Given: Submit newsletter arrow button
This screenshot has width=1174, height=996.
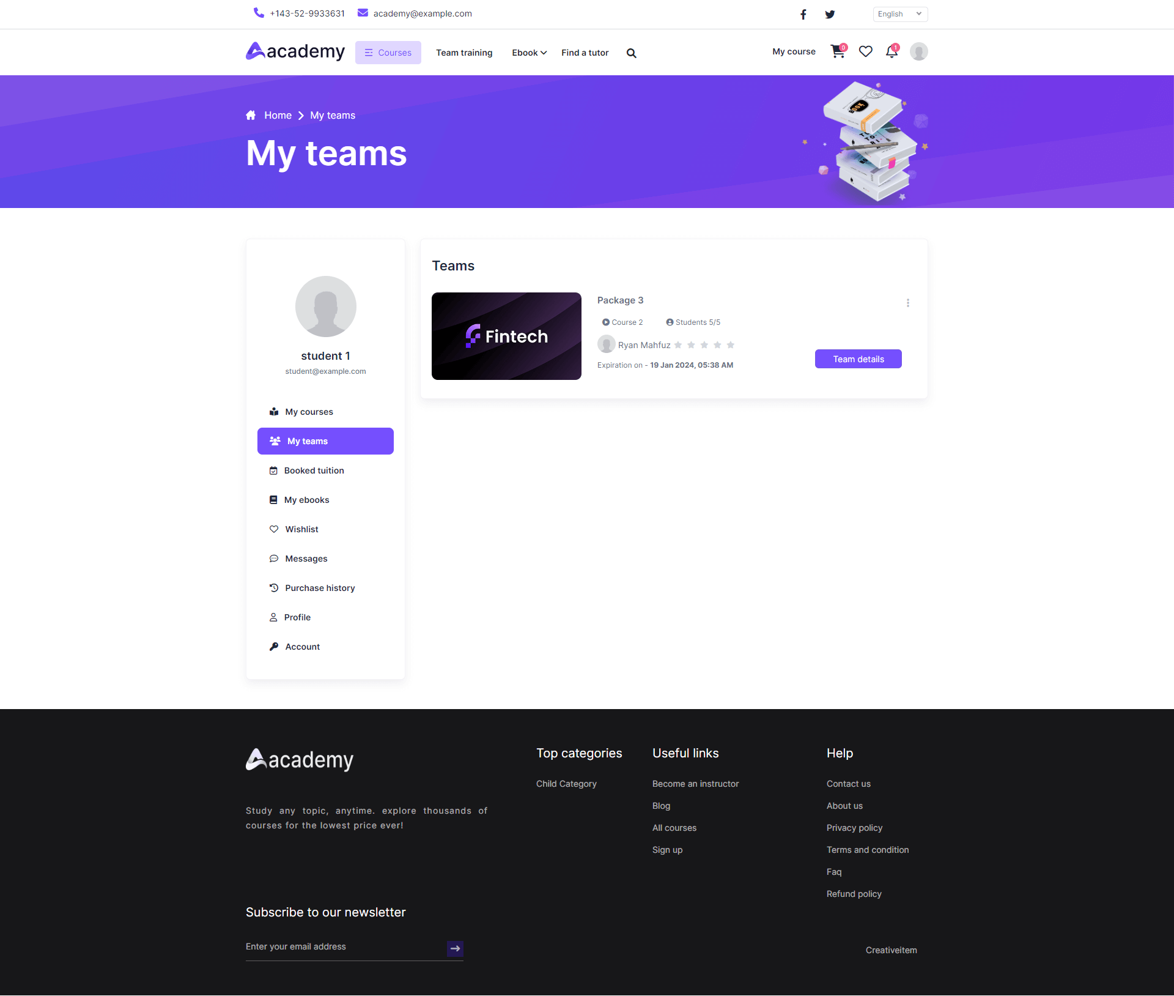Looking at the screenshot, I should [x=455, y=948].
